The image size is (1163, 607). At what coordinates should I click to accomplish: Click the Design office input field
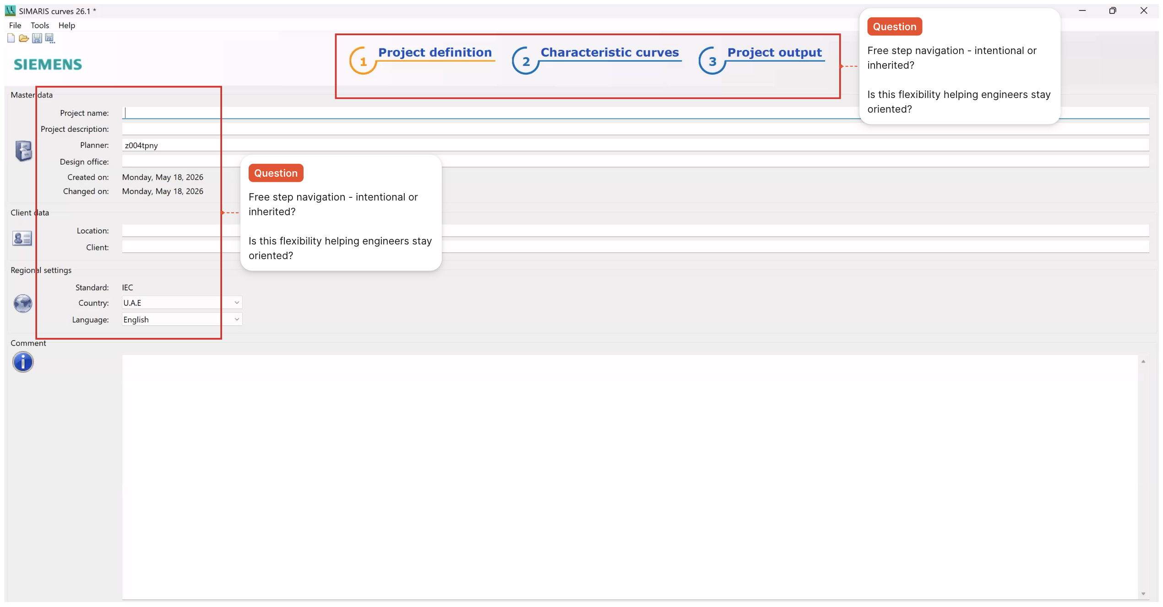coord(636,162)
